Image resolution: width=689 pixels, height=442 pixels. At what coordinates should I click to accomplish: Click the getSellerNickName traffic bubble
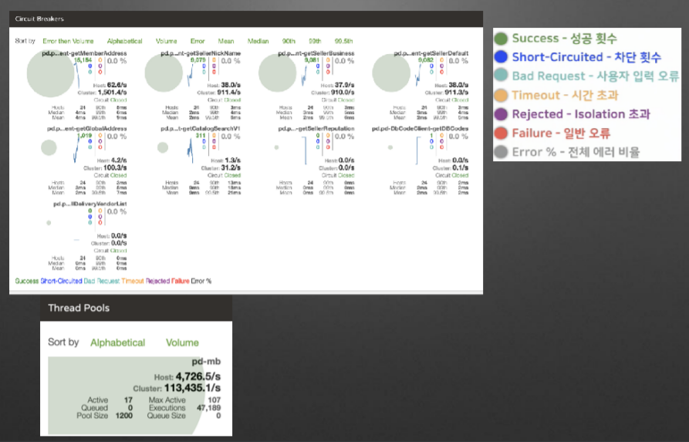pyautogui.click(x=164, y=73)
